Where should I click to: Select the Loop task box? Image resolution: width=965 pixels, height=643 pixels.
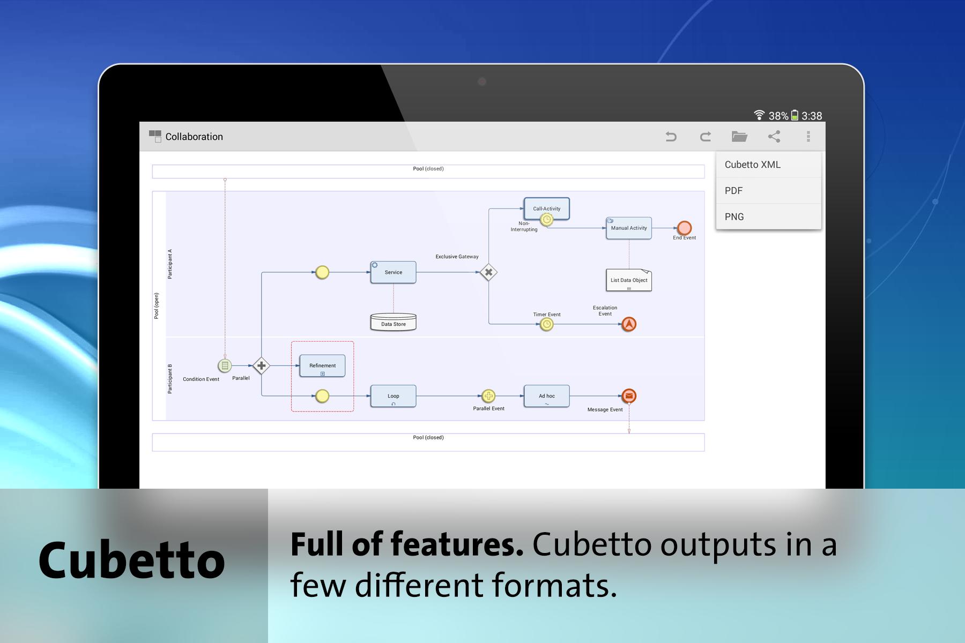tap(393, 396)
